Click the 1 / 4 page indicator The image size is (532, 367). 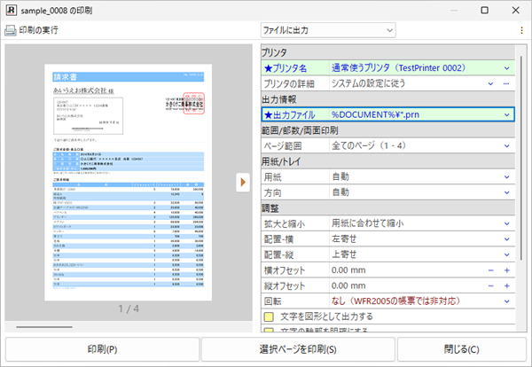[129, 308]
